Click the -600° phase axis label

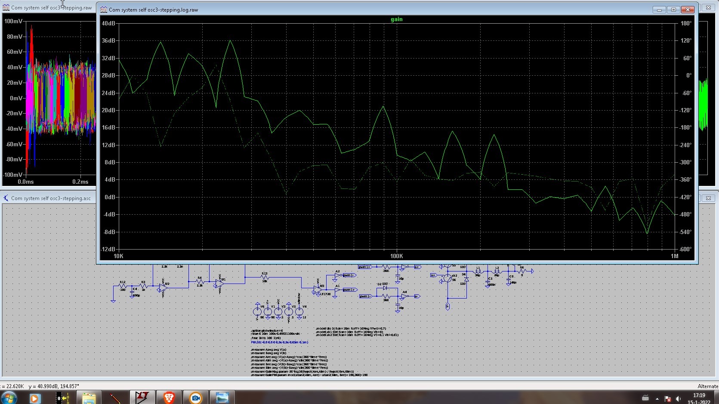[685, 249]
